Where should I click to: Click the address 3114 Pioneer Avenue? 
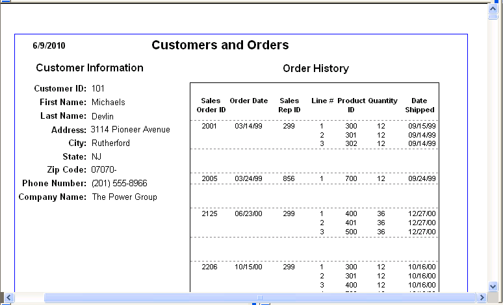131,130
